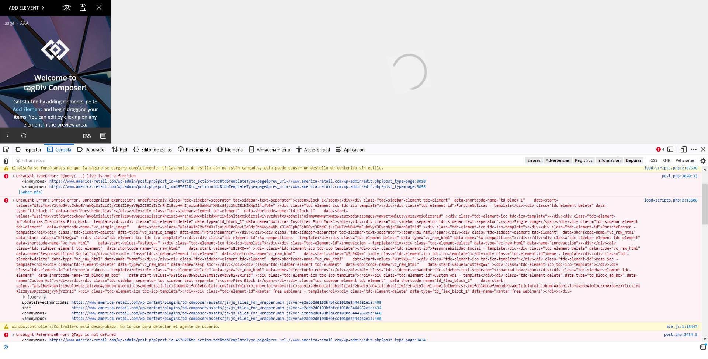Save the page with the floppy disk icon
Screen dimensions: 708x359
pyautogui.click(x=83, y=8)
